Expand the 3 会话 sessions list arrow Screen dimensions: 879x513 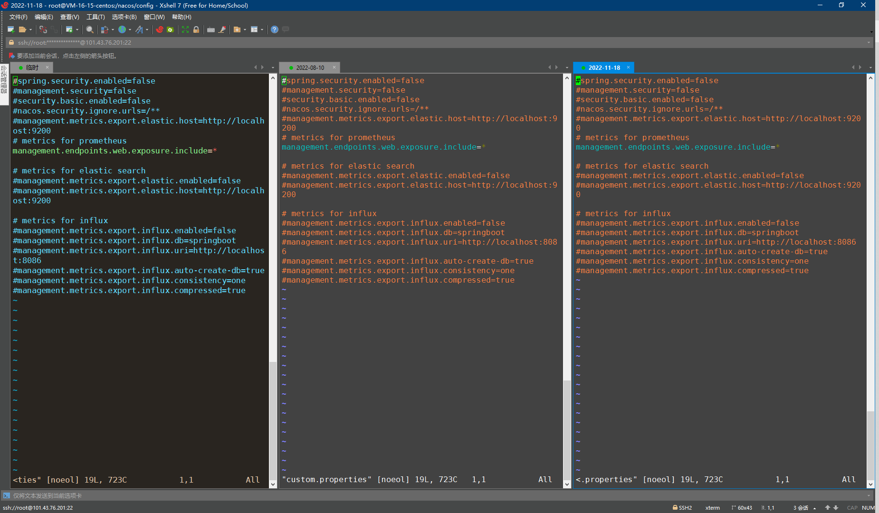click(814, 508)
